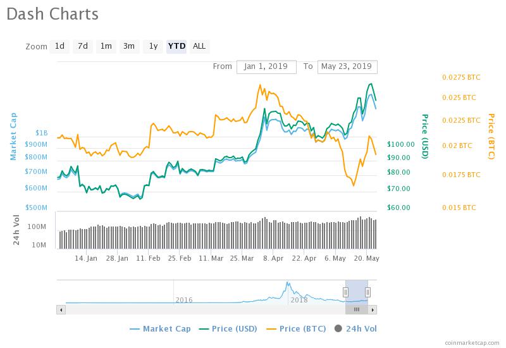506x348 pixels.
Task: Click the 0.025 BTC axis label
Action: click(x=459, y=97)
